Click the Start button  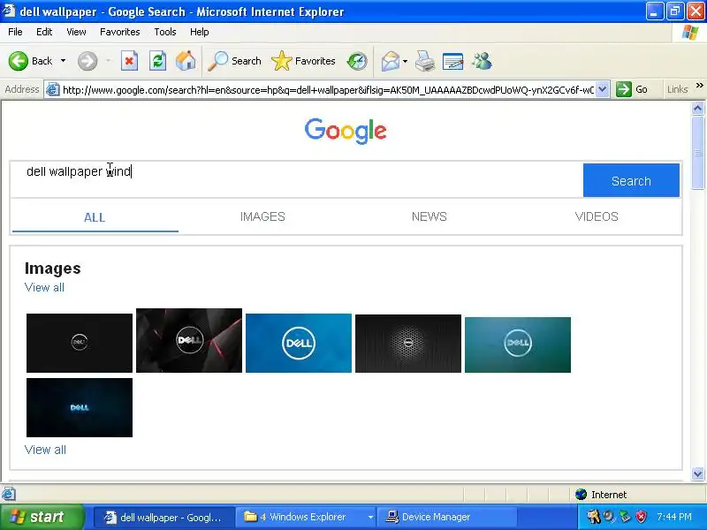pos(42,517)
